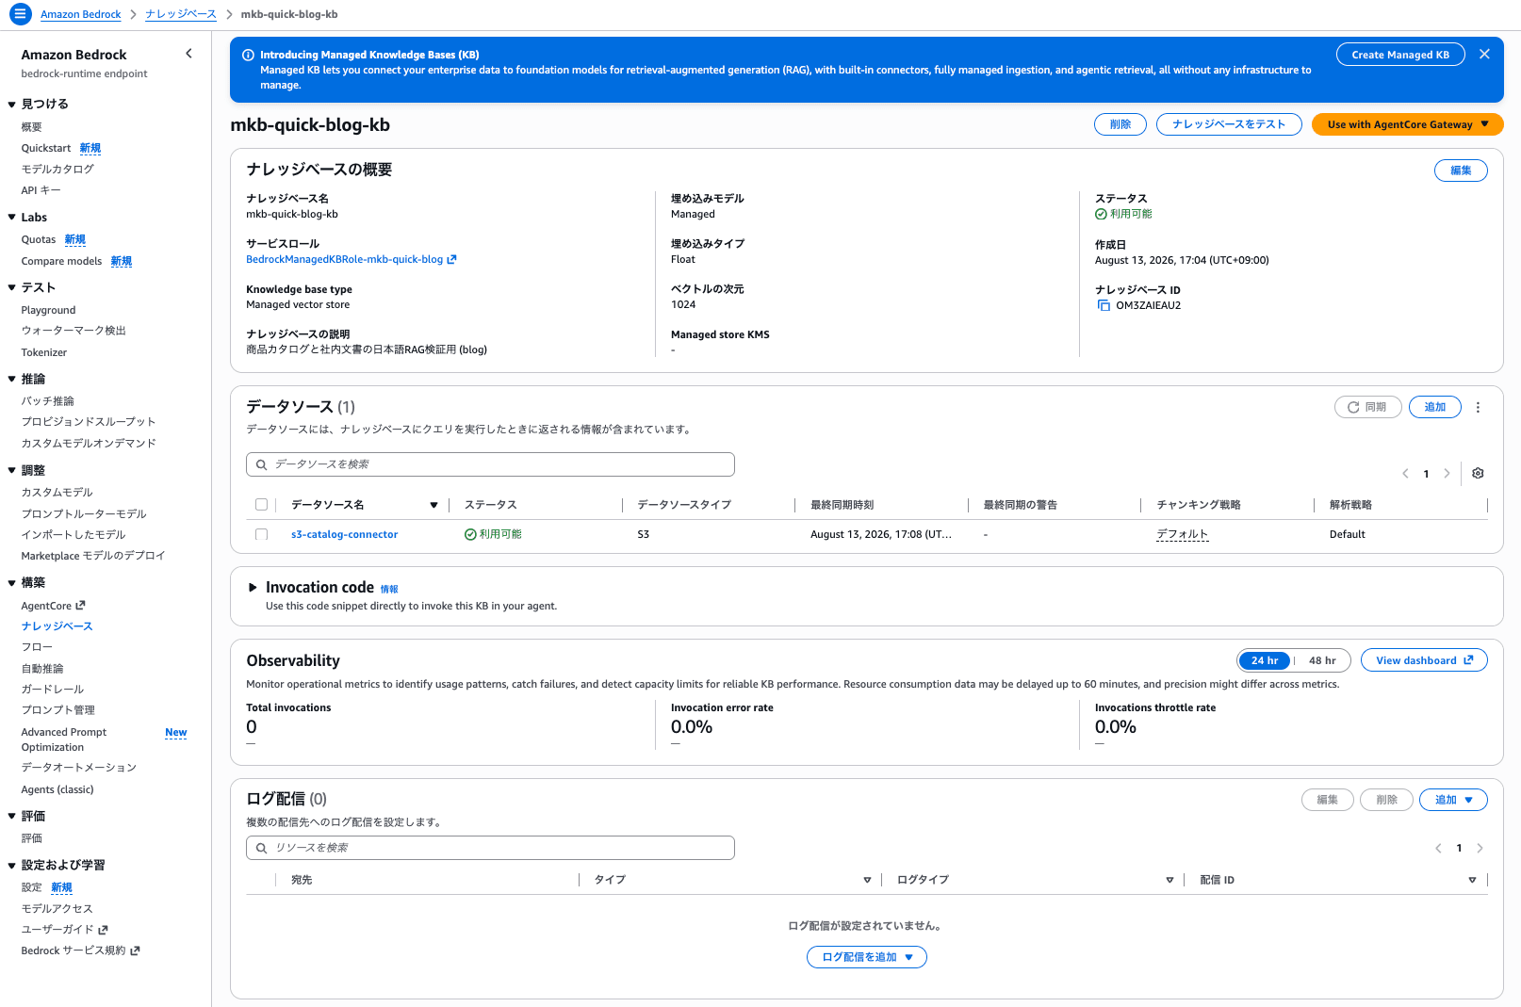Collapse the Labs sidebar section
This screenshot has width=1521, height=1007.
point(12,218)
